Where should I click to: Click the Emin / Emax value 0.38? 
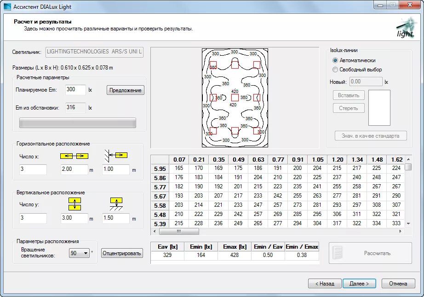tap(302, 255)
